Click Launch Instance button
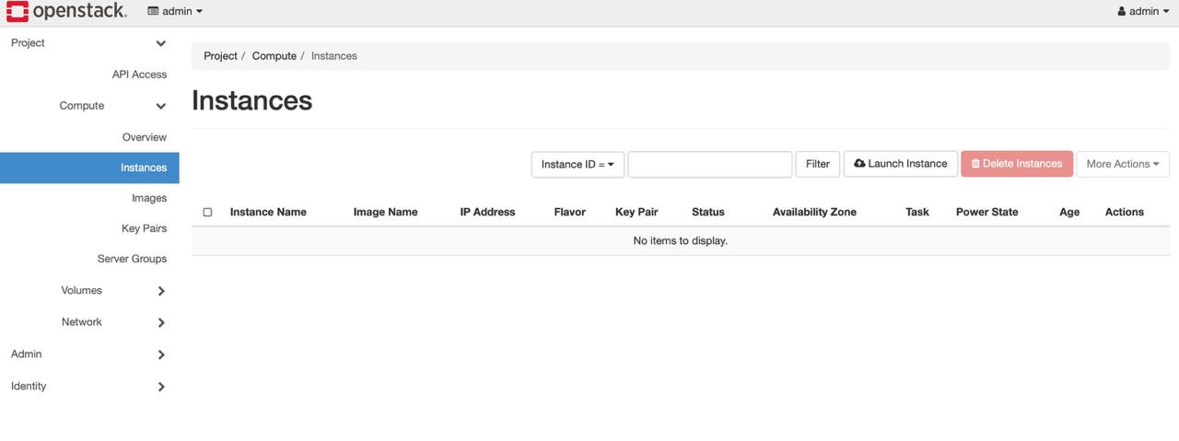This screenshot has width=1179, height=441. click(x=900, y=164)
